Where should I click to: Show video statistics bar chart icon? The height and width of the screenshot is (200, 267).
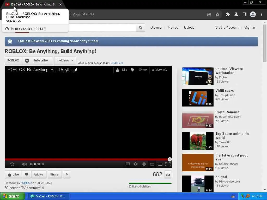click(x=168, y=175)
